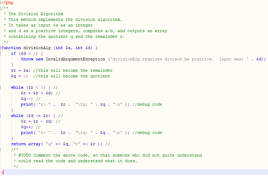Click the "$q--;" decrement statement

point(27,99)
